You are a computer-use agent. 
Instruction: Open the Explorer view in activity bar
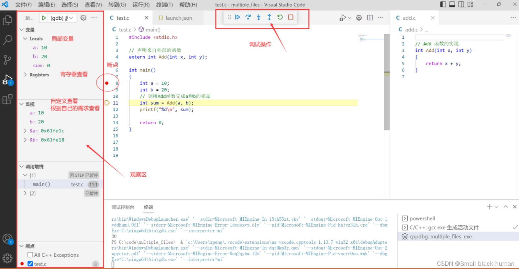(x=7, y=21)
